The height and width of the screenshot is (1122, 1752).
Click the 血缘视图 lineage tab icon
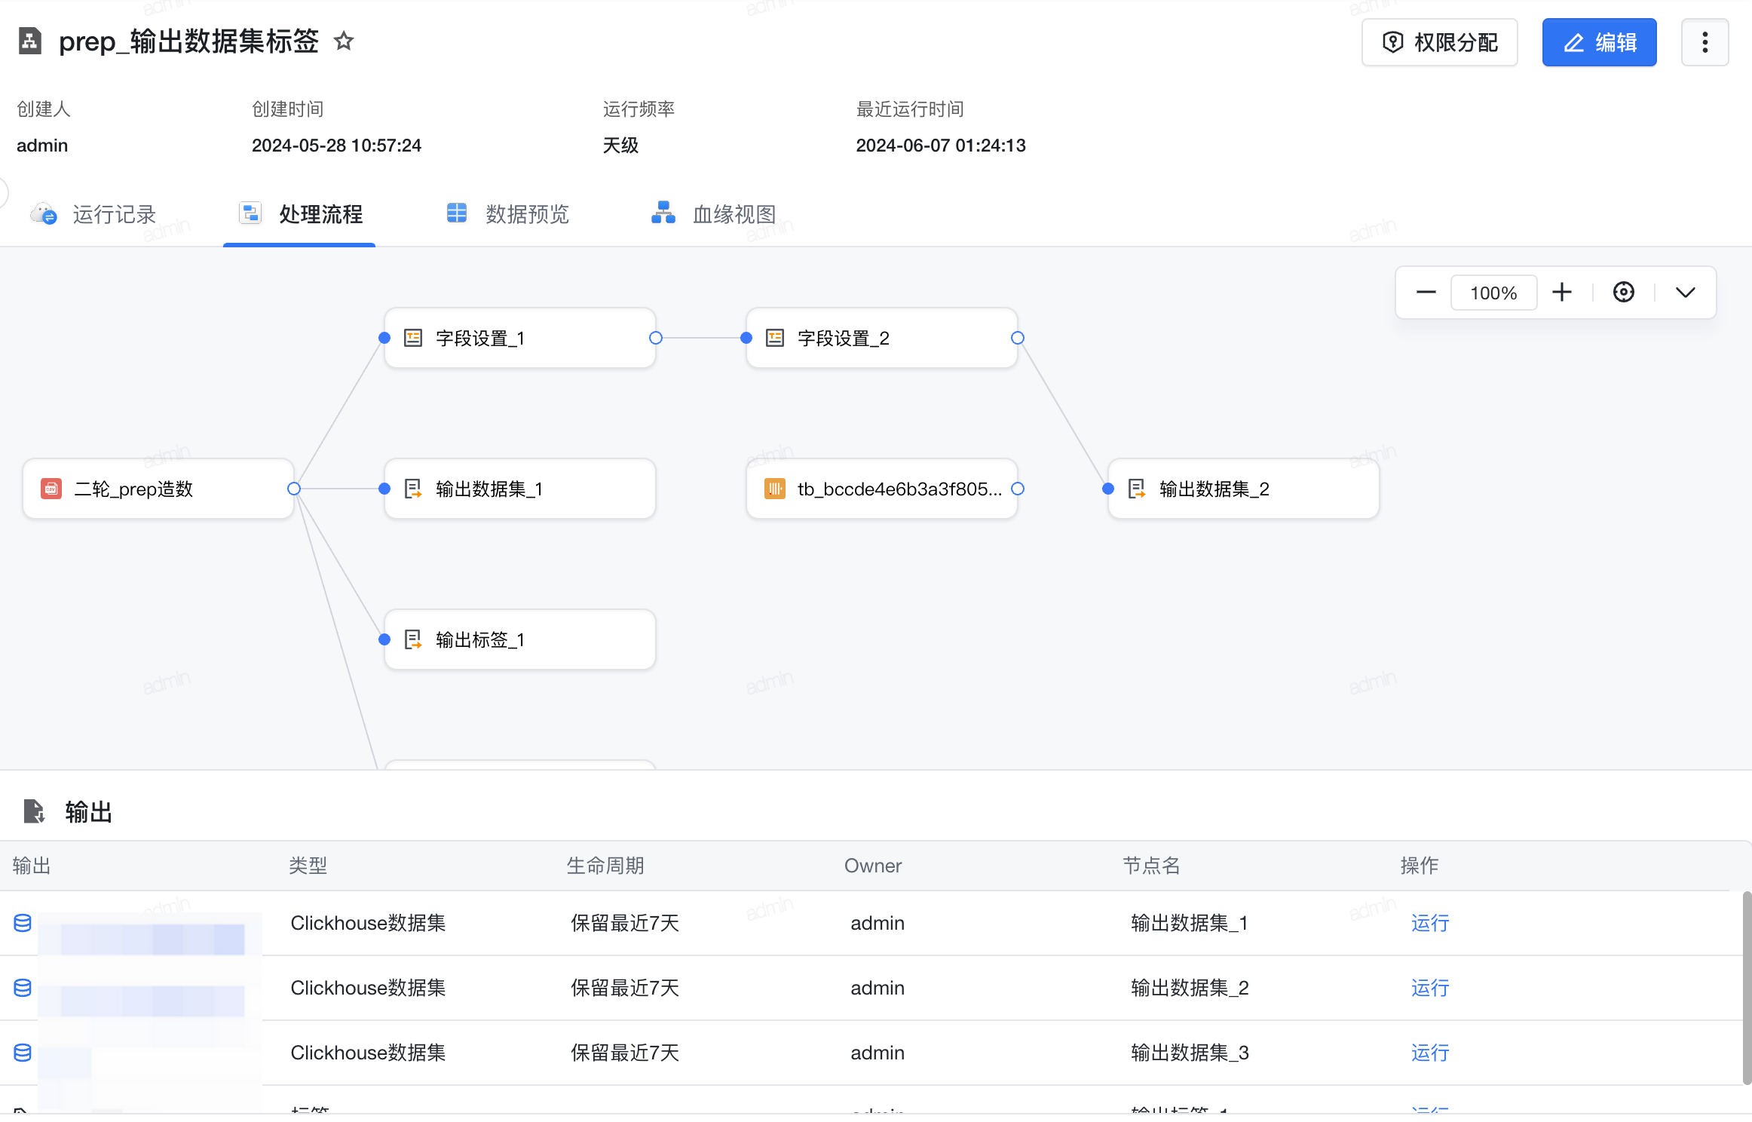point(663,213)
